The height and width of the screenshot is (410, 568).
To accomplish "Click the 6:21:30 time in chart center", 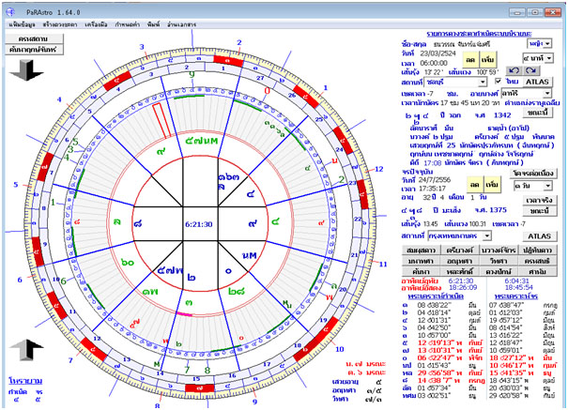I will tap(198, 224).
